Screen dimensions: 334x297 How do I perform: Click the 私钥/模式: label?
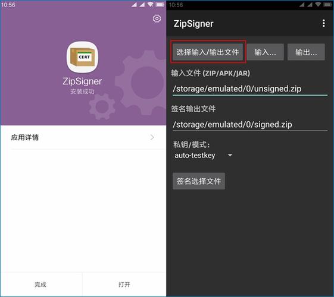[191, 145]
